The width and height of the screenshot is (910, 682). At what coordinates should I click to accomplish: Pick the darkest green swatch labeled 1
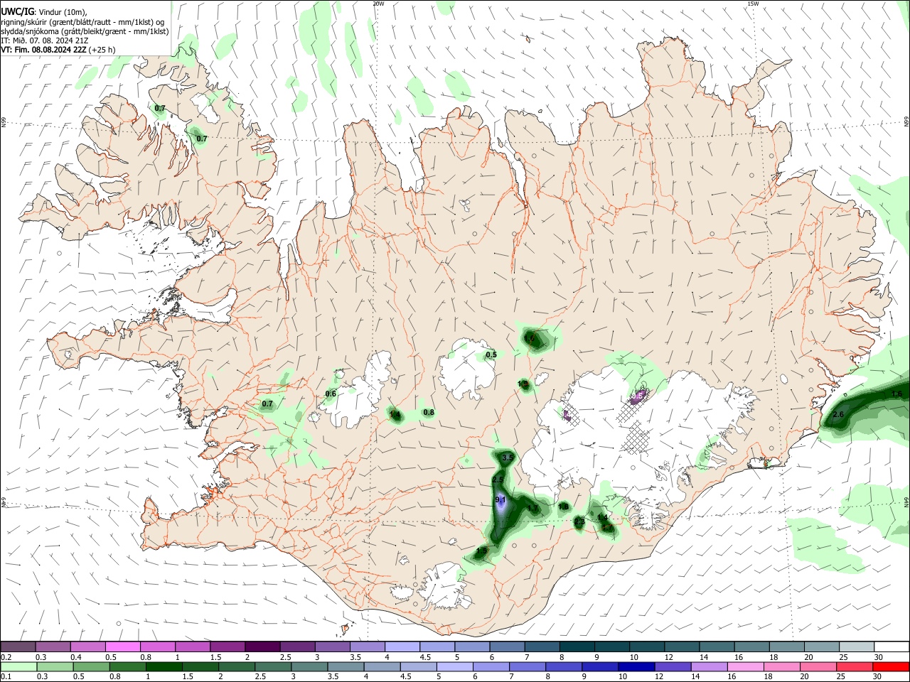click(164, 666)
